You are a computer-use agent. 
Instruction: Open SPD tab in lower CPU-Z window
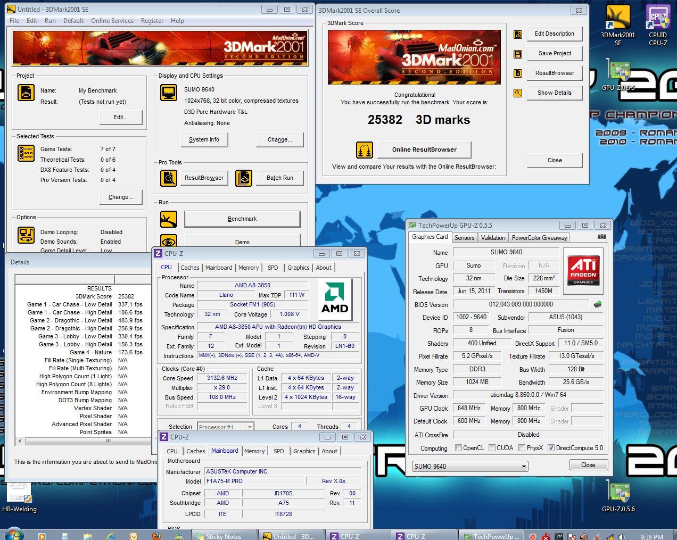[279, 451]
